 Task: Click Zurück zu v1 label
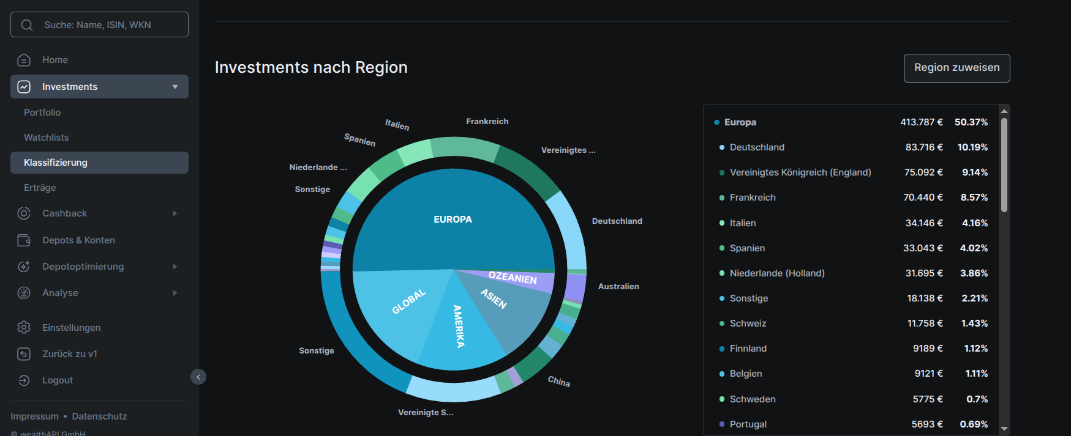[x=70, y=354]
